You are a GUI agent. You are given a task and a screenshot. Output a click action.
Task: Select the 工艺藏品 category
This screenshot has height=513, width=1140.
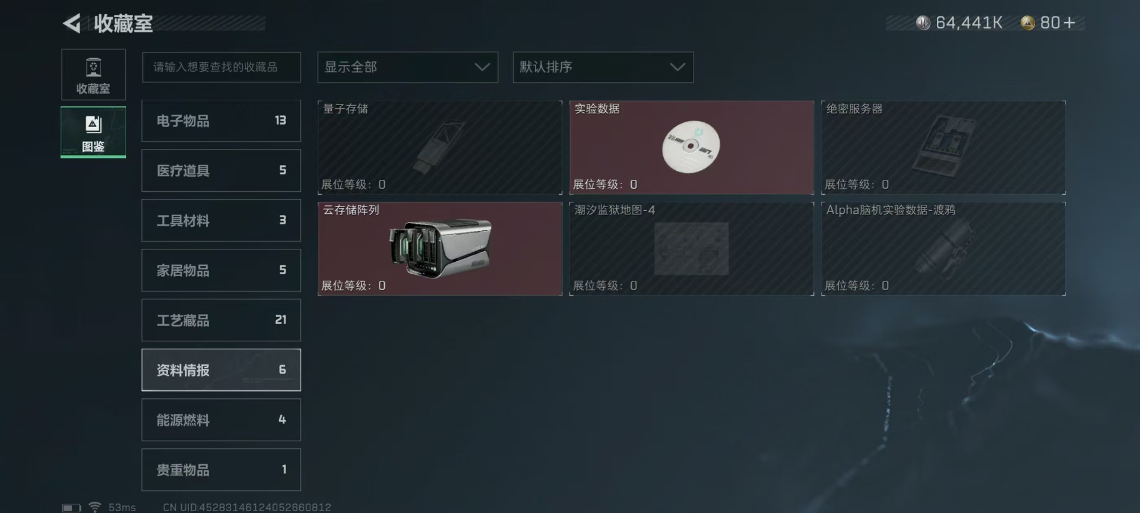221,320
